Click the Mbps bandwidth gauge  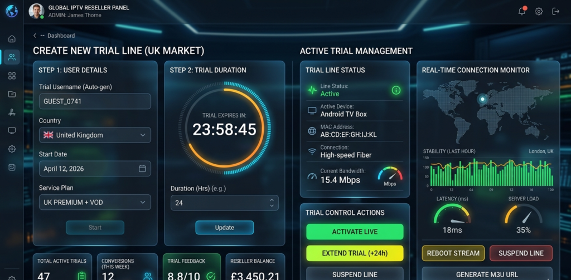(x=390, y=176)
